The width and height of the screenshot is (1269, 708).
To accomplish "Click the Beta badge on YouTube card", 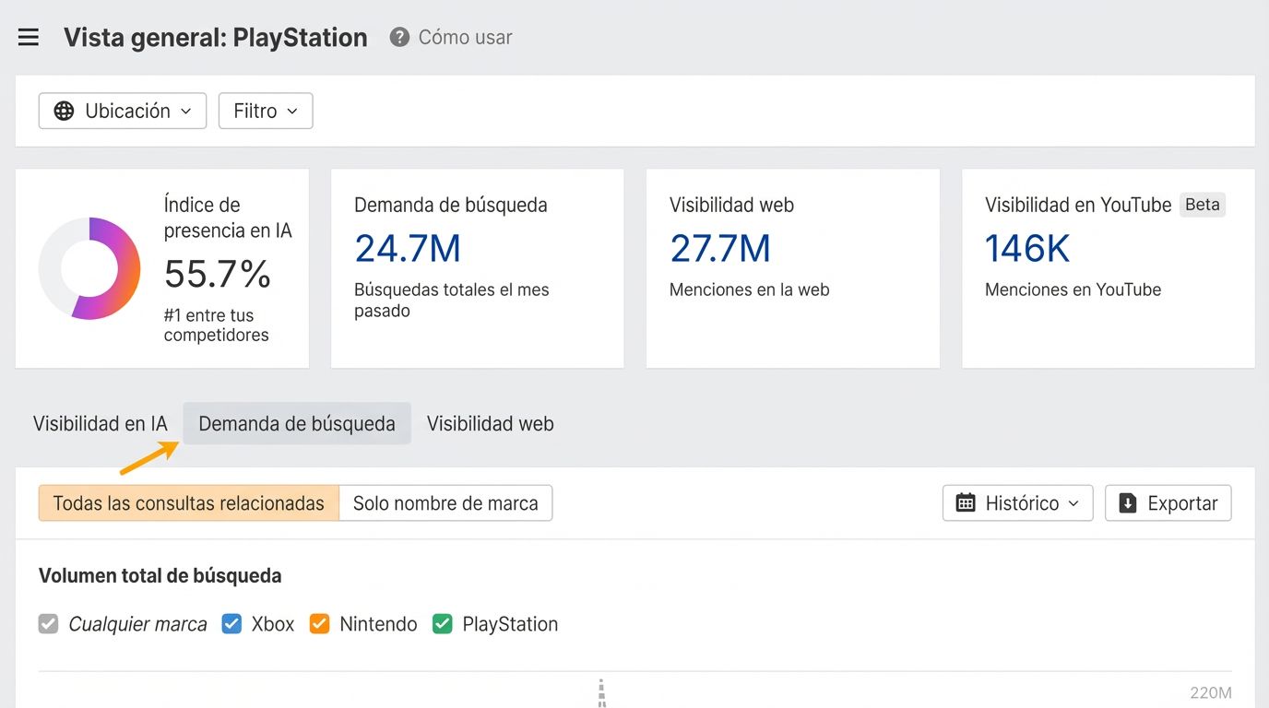I will pos(1202,205).
